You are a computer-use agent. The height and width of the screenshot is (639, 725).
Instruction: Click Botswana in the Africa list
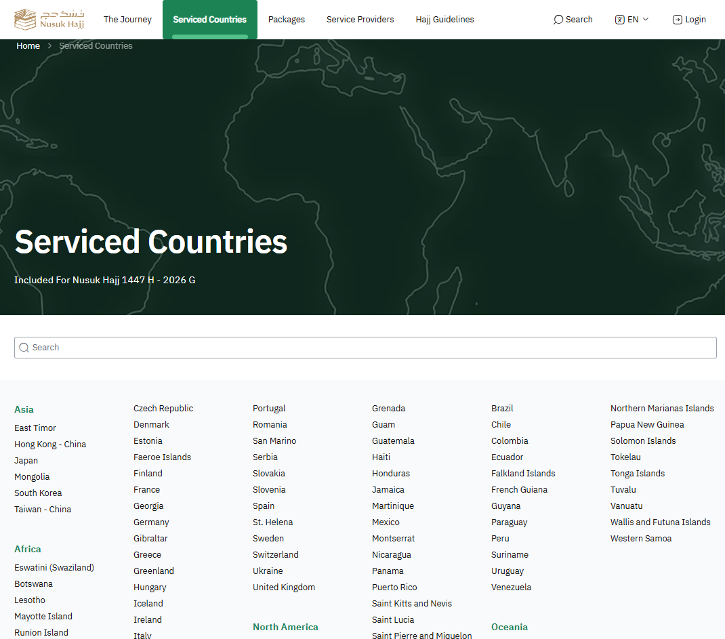(x=33, y=584)
